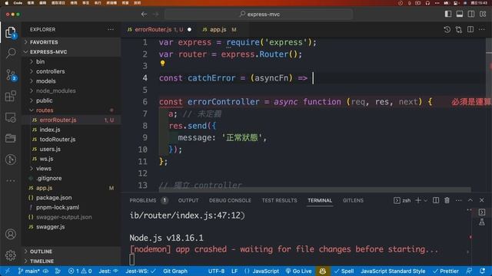Viewport: 492px width, 276px height.
Task: Expand the TIMELINE section
Action: pyautogui.click(x=71, y=261)
